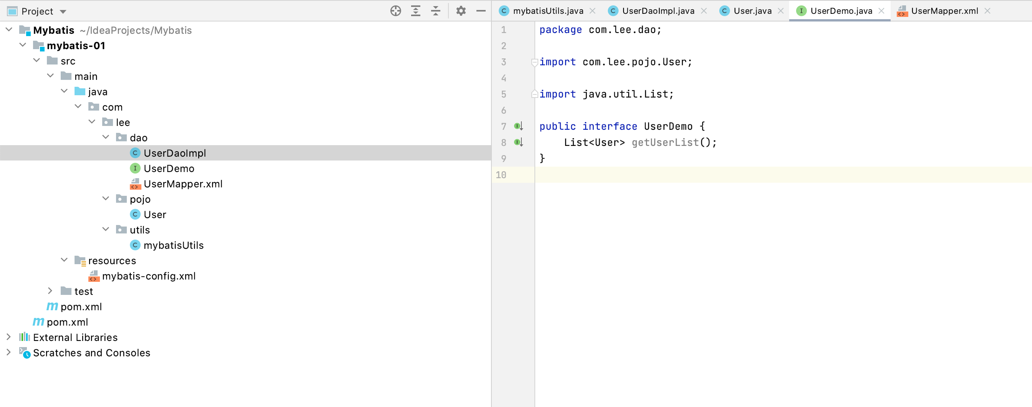The height and width of the screenshot is (407, 1032).
Task: Click the Collapse All icon in Project toolbar
Action: coord(435,11)
